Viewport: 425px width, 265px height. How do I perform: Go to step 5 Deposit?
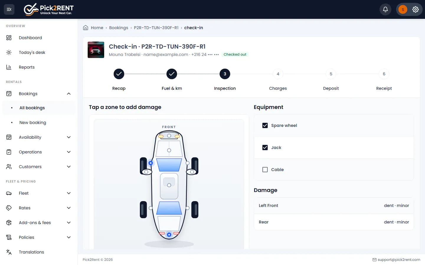[331, 74]
